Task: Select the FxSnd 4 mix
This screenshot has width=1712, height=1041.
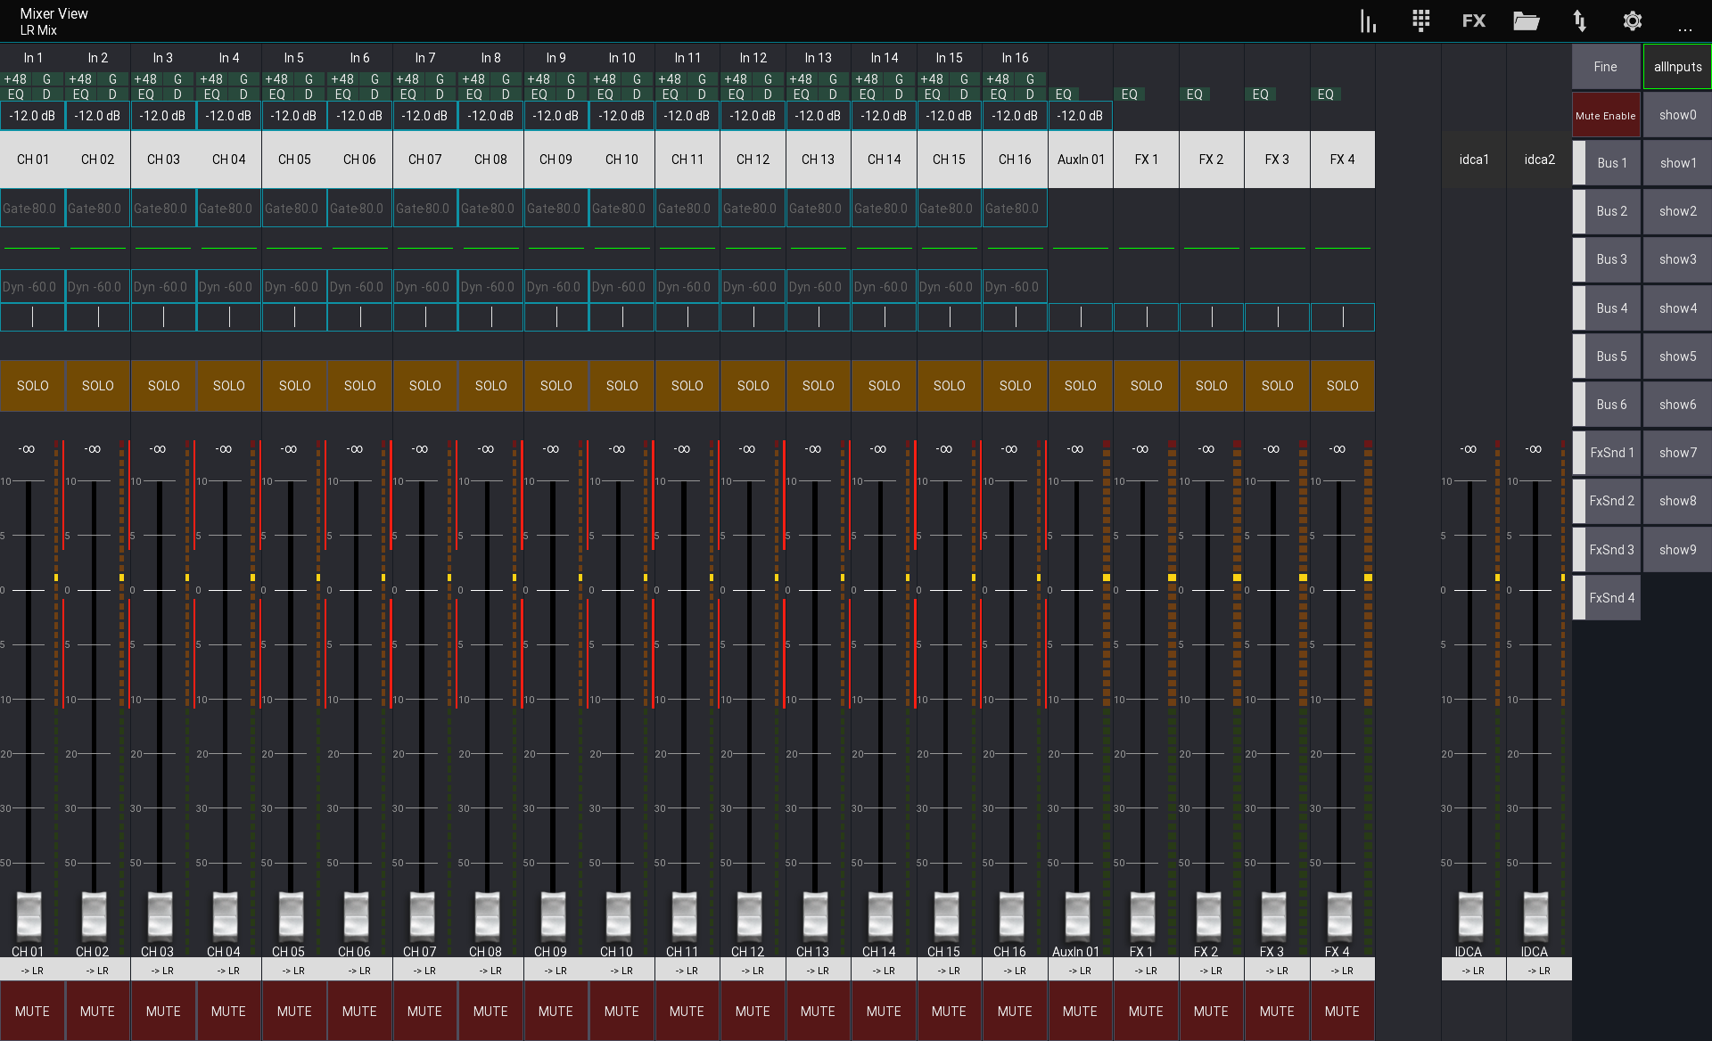Action: (1607, 598)
